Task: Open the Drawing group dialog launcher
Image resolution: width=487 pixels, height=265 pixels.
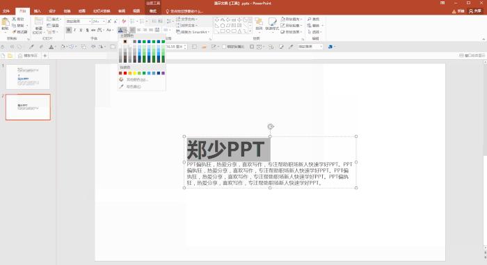Action: click(x=303, y=39)
